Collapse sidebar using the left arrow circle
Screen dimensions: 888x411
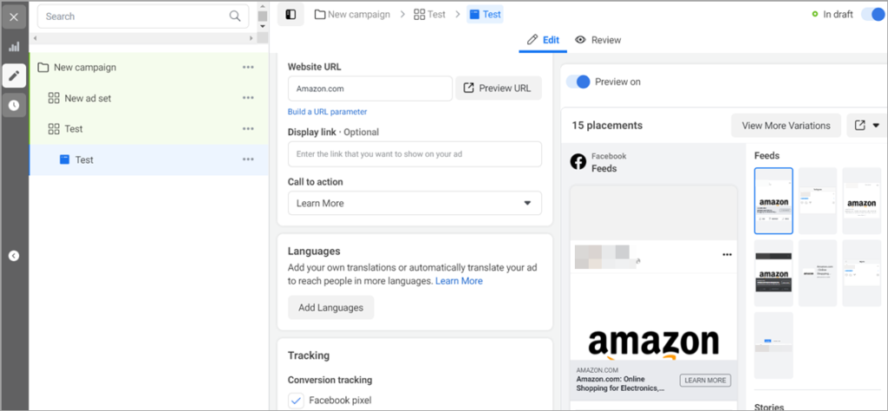[x=14, y=256]
